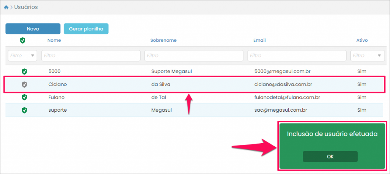
Task: Sort by Sobrenome column header
Action: (x=163, y=40)
